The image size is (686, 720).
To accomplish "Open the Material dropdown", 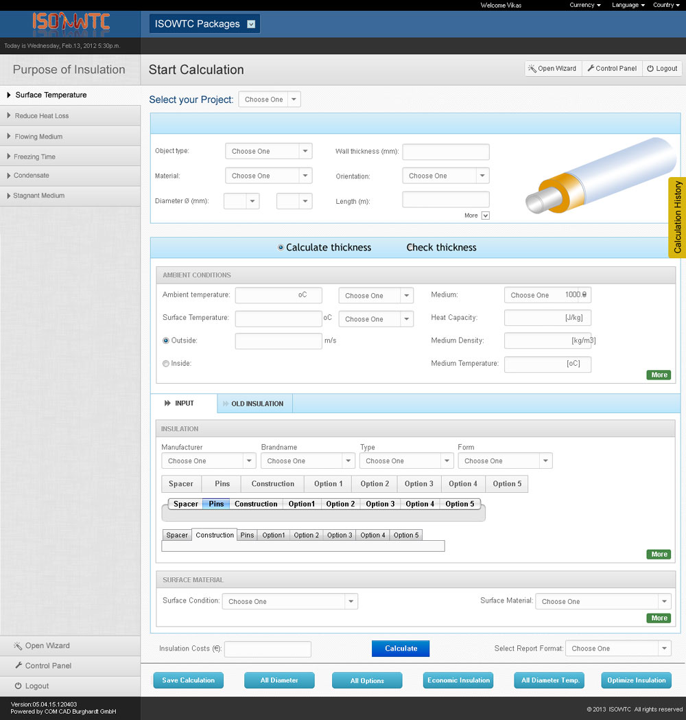I will pos(268,176).
